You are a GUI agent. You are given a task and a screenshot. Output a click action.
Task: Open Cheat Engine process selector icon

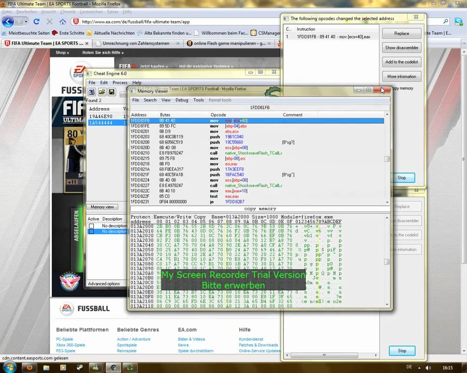tap(92, 92)
